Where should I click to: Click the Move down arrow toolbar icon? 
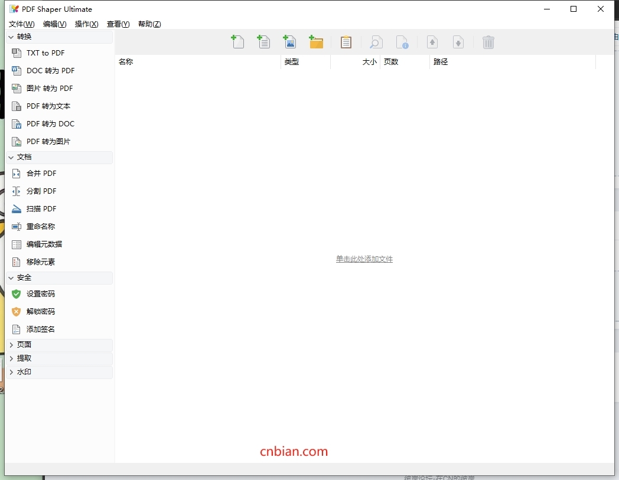(x=458, y=42)
